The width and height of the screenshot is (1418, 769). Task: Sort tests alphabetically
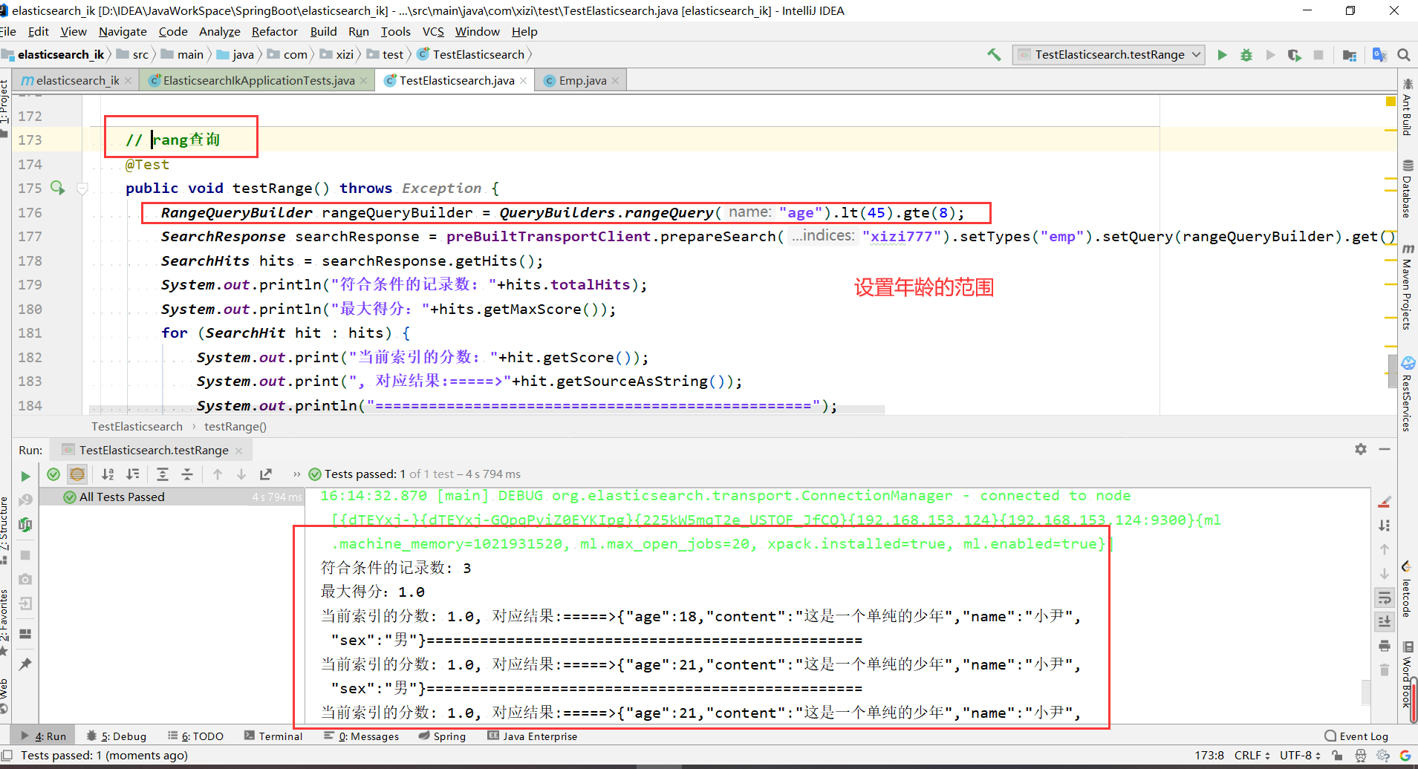point(108,474)
